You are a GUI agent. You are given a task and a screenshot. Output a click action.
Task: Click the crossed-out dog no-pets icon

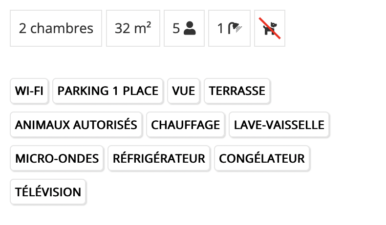(x=270, y=28)
